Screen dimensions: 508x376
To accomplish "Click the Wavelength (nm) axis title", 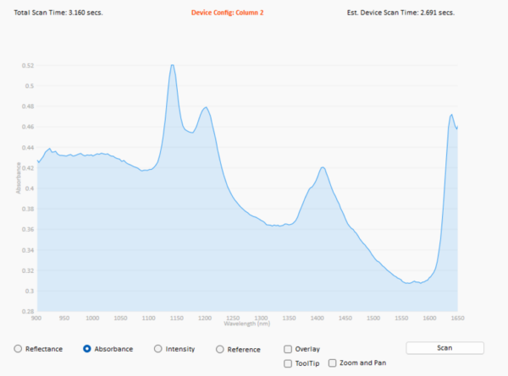I will click(x=246, y=324).
